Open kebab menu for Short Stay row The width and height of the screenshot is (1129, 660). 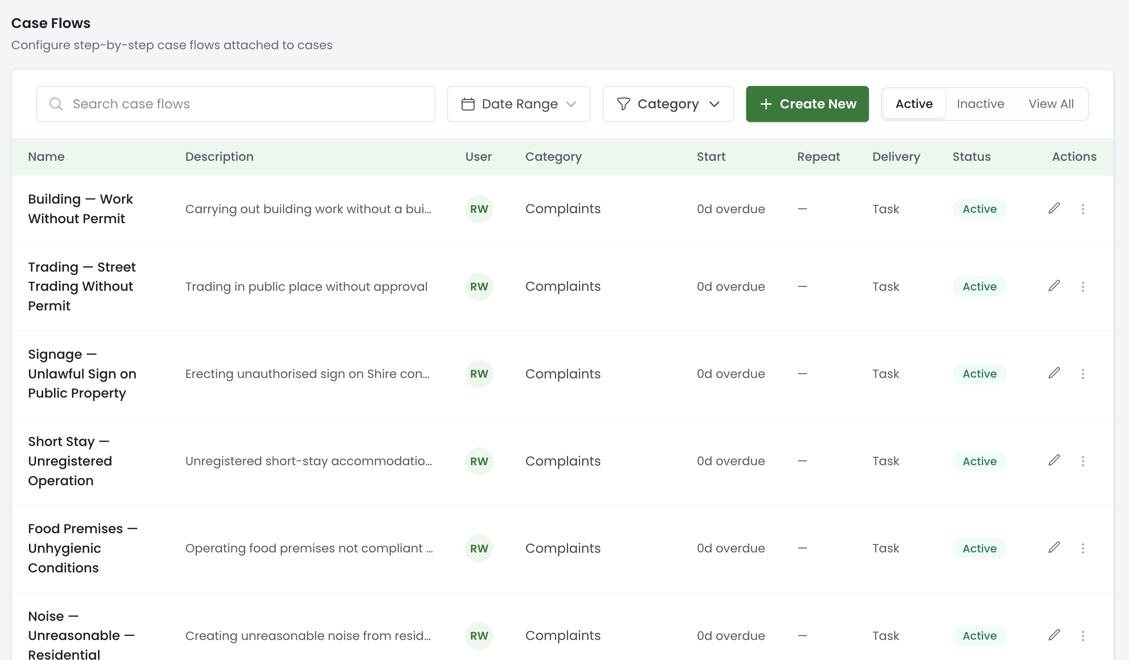click(1083, 461)
